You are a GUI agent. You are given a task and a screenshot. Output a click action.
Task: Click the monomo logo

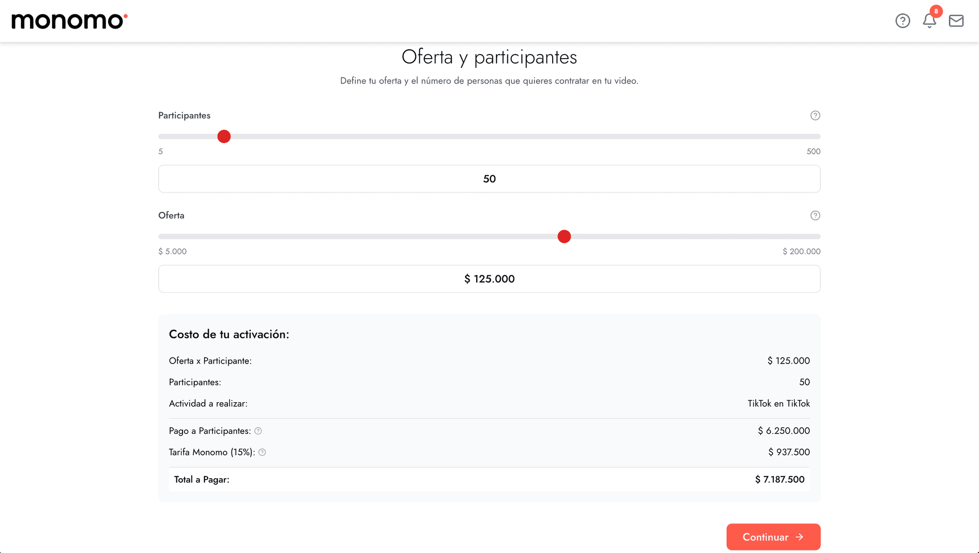click(68, 21)
